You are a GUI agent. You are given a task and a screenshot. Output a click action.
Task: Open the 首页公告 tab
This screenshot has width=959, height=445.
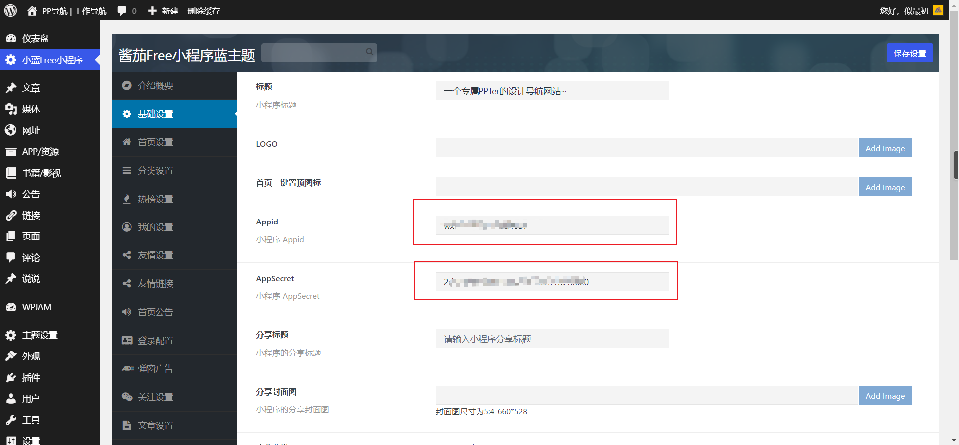pos(175,312)
